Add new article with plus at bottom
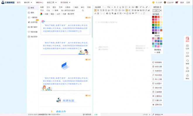193x116 pixels. (x=149, y=115)
